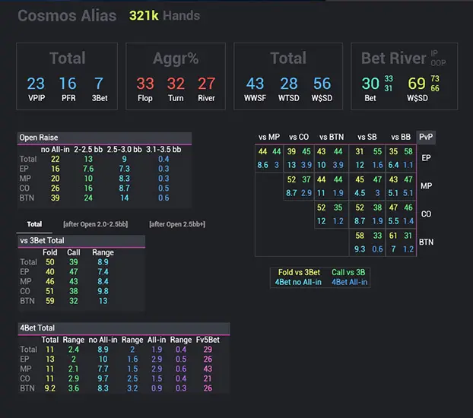Click the 'vs BTN' column header in matrix
This screenshot has width=473, height=418.
click(x=331, y=137)
